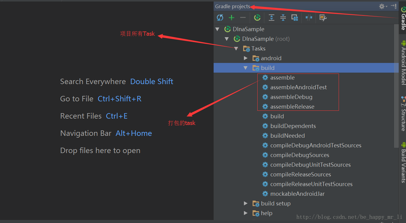Open the Android Model side tab
Viewport: 406px width, 223px height.
pyautogui.click(x=403, y=62)
